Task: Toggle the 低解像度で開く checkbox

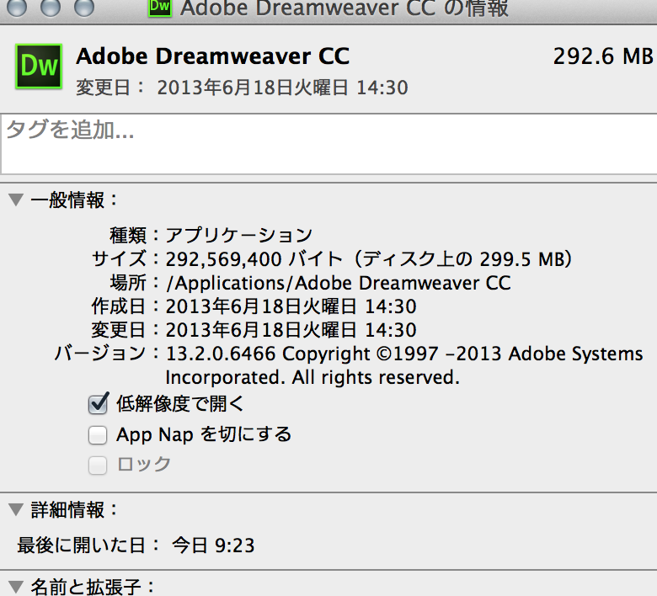Action: pos(99,405)
